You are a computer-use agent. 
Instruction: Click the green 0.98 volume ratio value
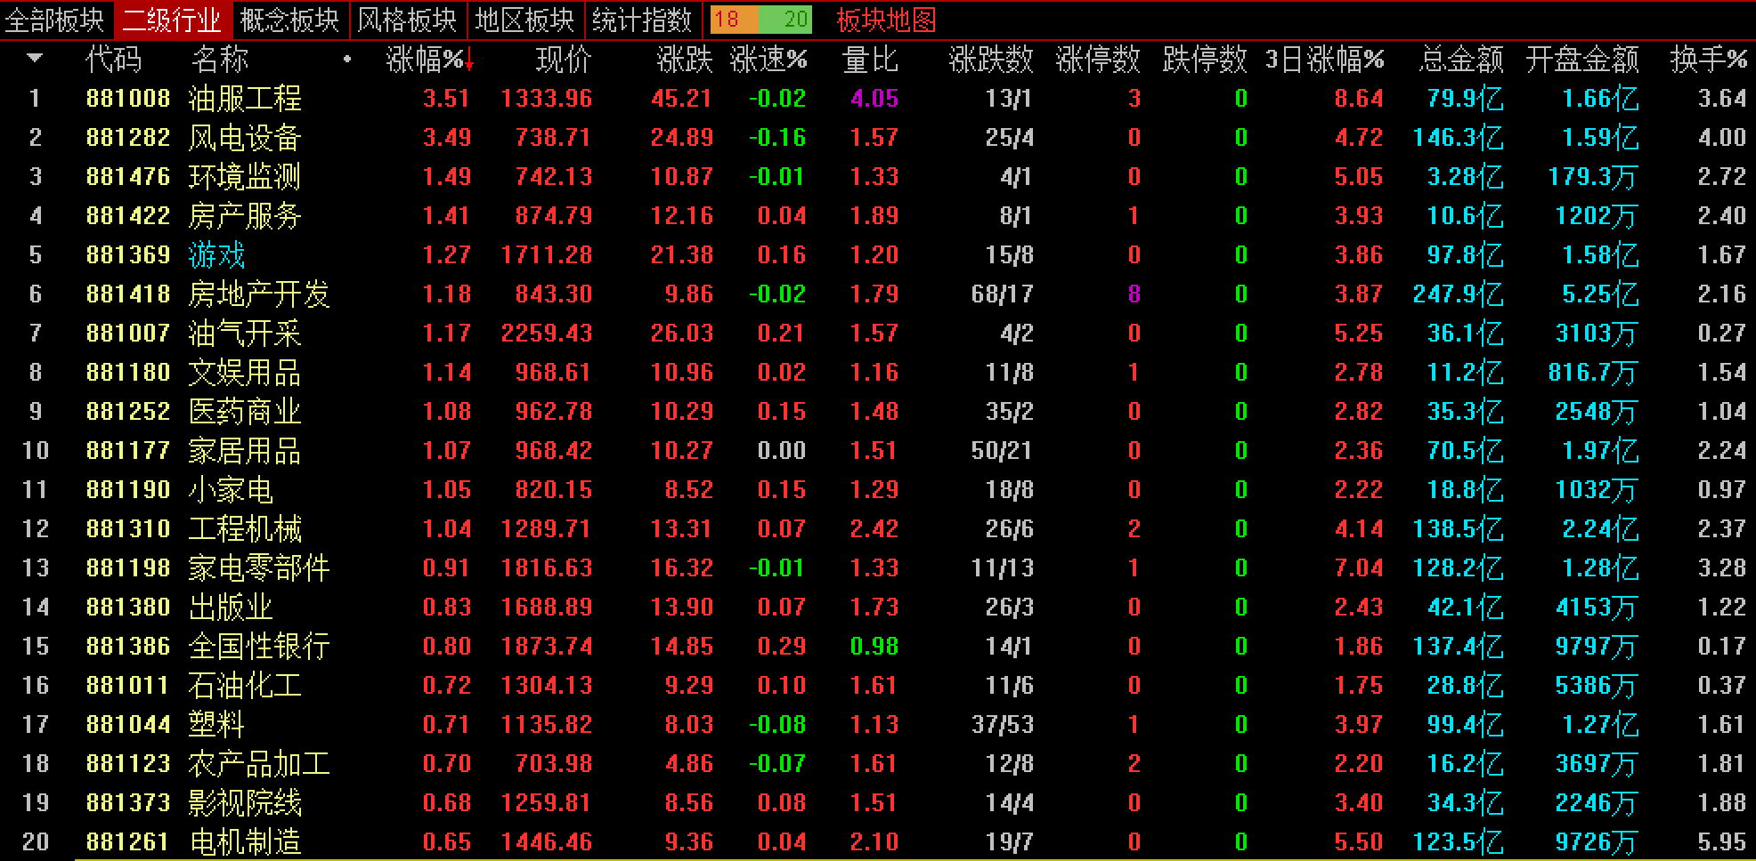(x=874, y=646)
